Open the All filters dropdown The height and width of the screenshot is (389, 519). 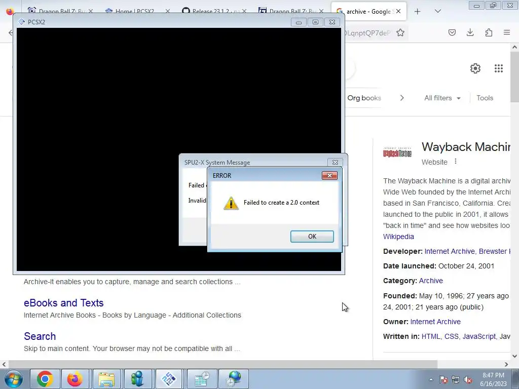click(442, 98)
